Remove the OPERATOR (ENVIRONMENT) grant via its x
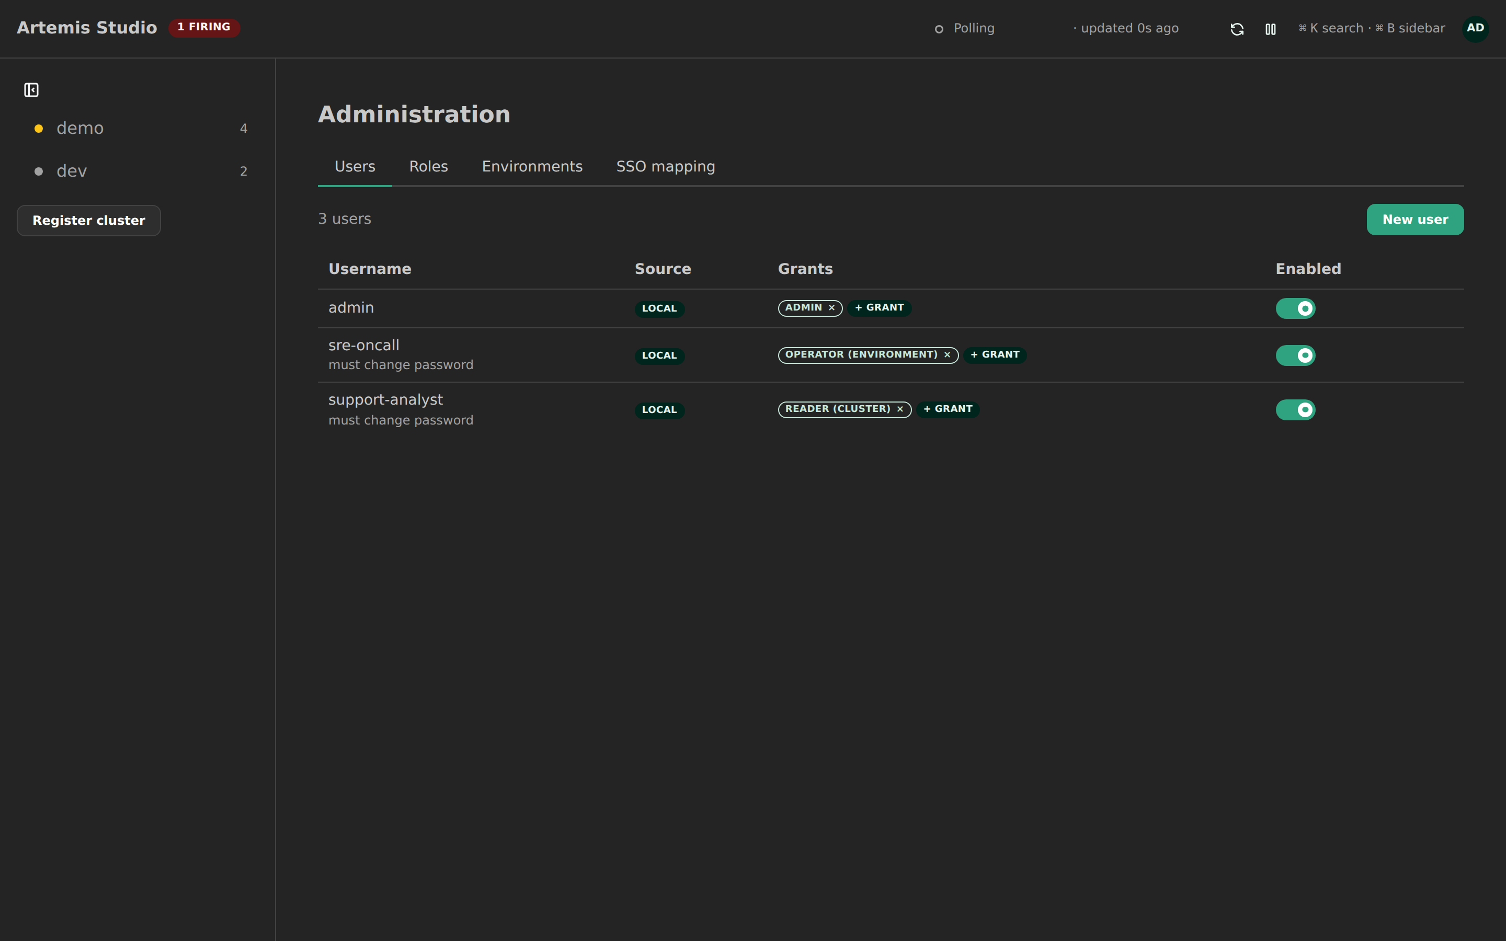This screenshot has height=941, width=1506. [x=947, y=355]
